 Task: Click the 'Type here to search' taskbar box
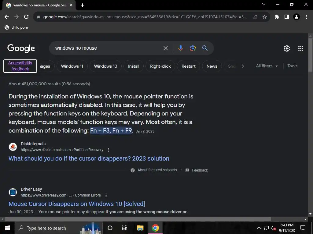tap(59, 228)
